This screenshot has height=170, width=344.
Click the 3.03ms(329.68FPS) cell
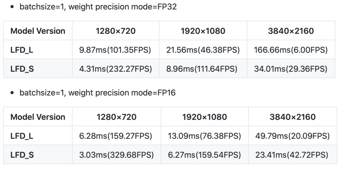(116, 155)
